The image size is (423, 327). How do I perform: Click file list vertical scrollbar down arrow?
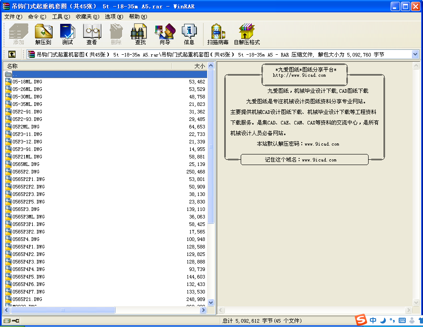pos(211,303)
